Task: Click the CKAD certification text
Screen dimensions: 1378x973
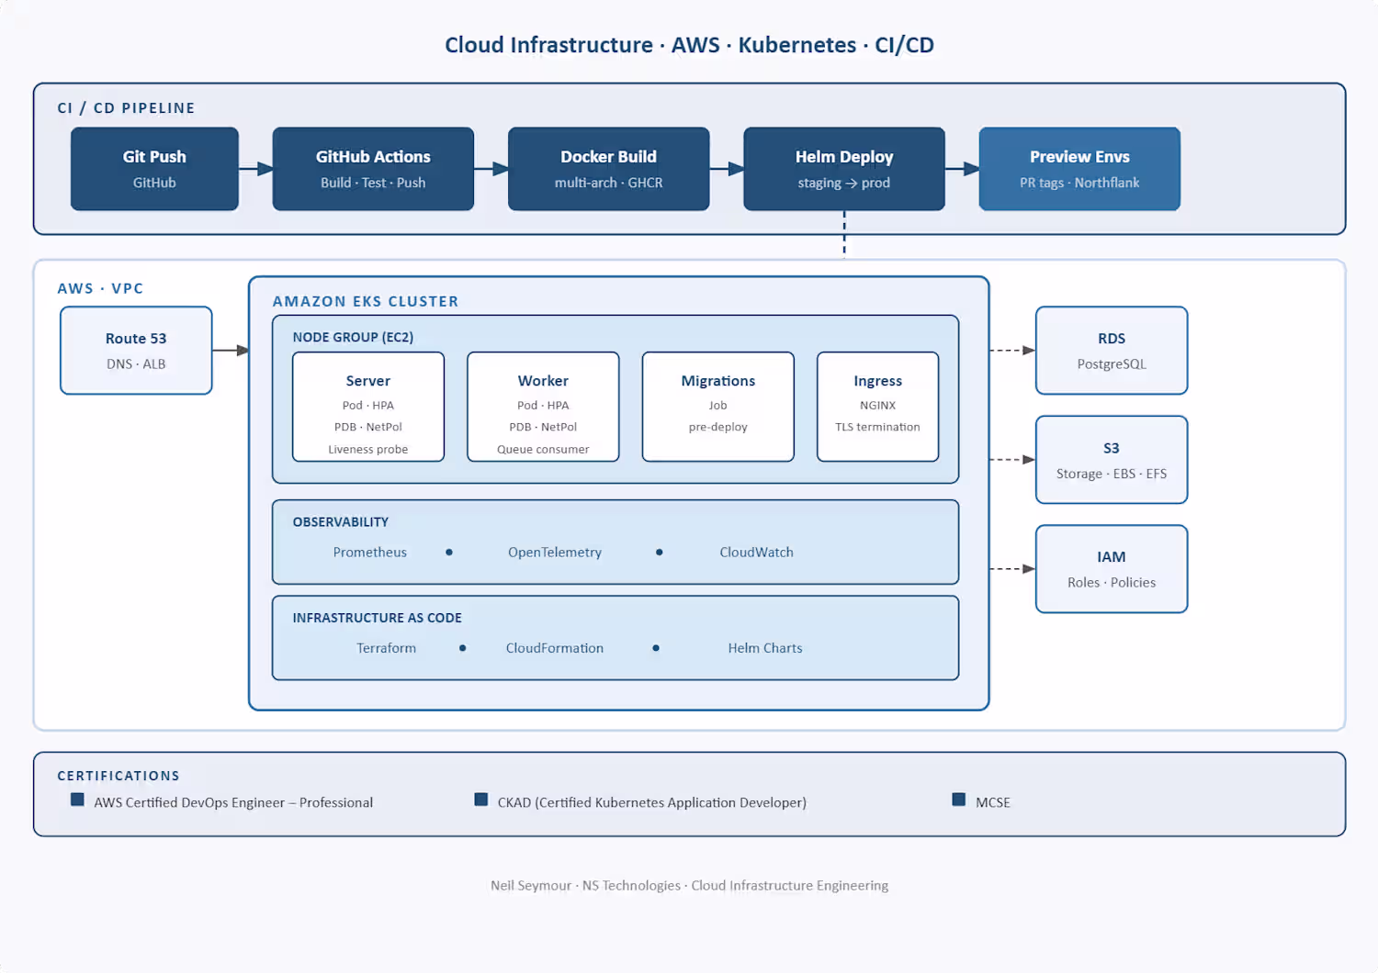Action: point(652,802)
